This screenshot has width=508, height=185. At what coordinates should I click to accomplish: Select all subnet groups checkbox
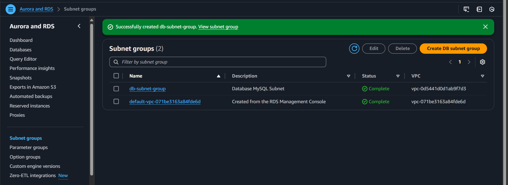tap(116, 76)
